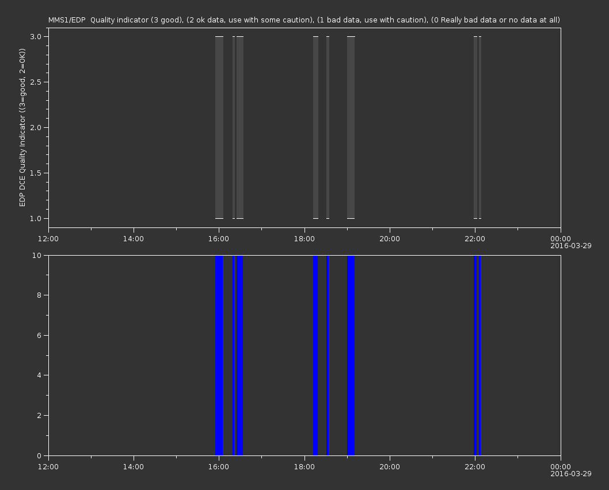Click the 20:00 label under the bottom plot

click(390, 467)
